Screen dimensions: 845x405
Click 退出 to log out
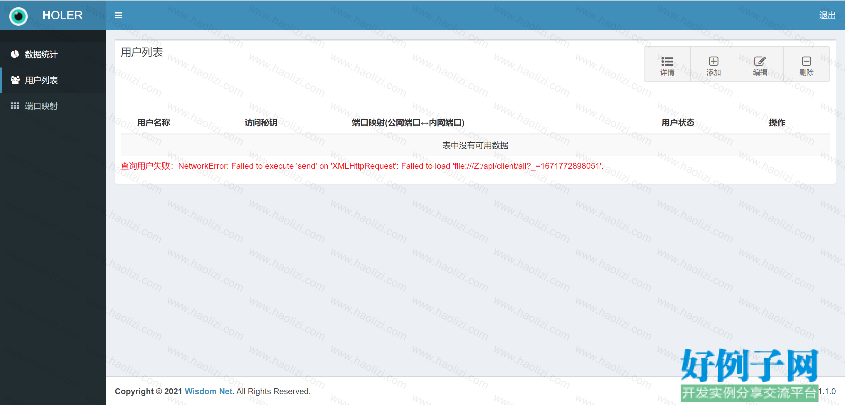tap(827, 16)
